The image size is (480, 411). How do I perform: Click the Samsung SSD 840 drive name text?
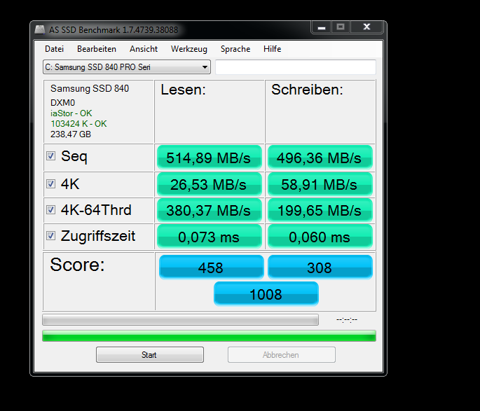tap(90, 88)
